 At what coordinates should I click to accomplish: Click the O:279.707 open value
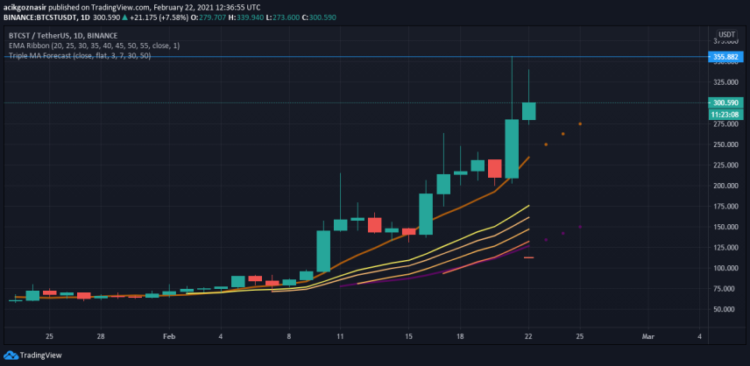click(x=209, y=18)
